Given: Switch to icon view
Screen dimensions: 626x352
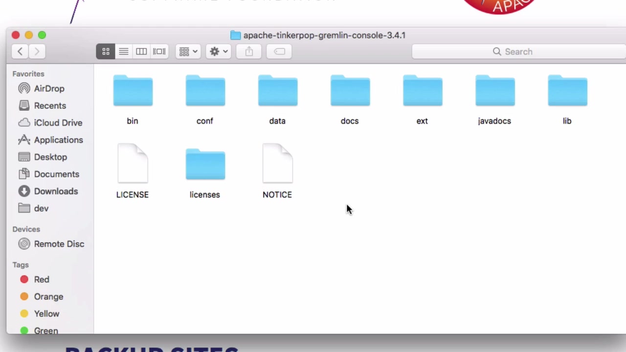Looking at the screenshot, I should point(106,51).
